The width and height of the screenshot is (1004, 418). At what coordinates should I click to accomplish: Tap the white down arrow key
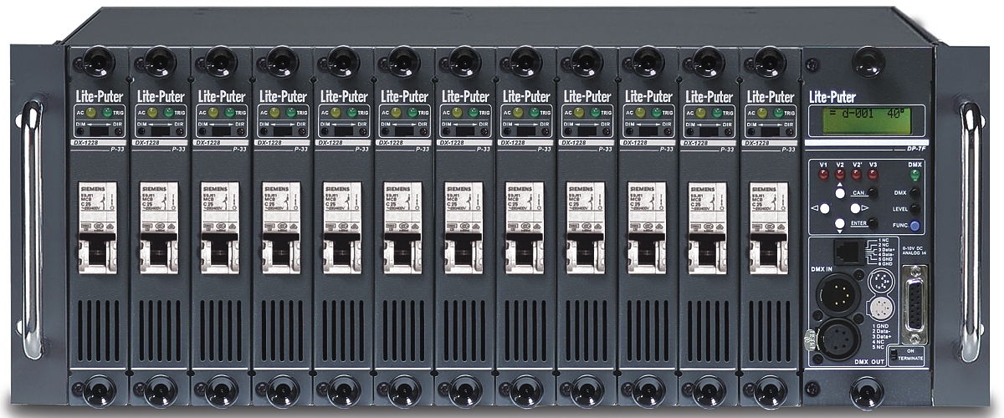pos(840,223)
